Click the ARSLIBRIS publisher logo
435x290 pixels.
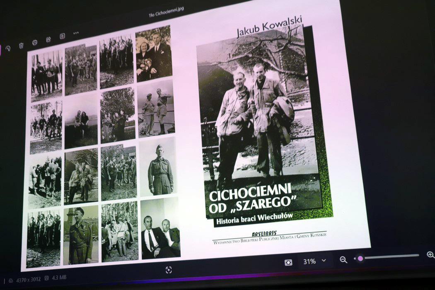264,233
